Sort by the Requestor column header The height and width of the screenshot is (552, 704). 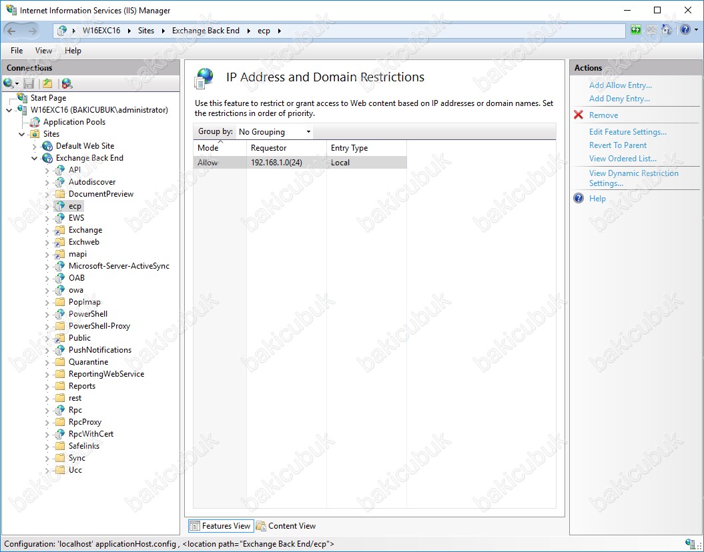tap(286, 147)
